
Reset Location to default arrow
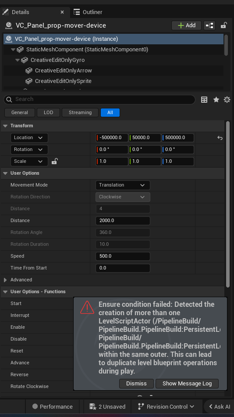220,138
